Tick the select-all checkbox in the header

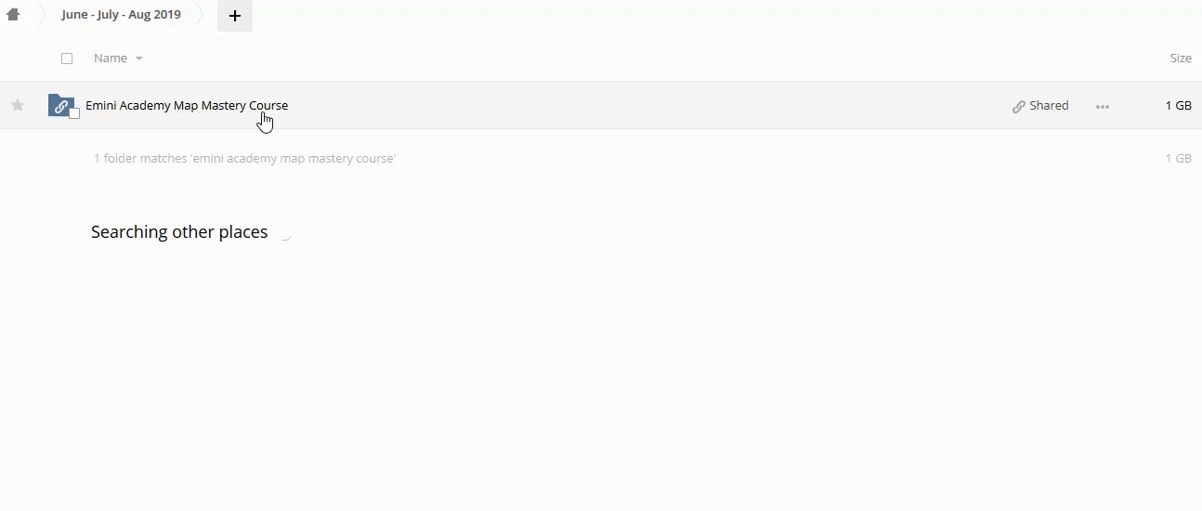pos(67,59)
